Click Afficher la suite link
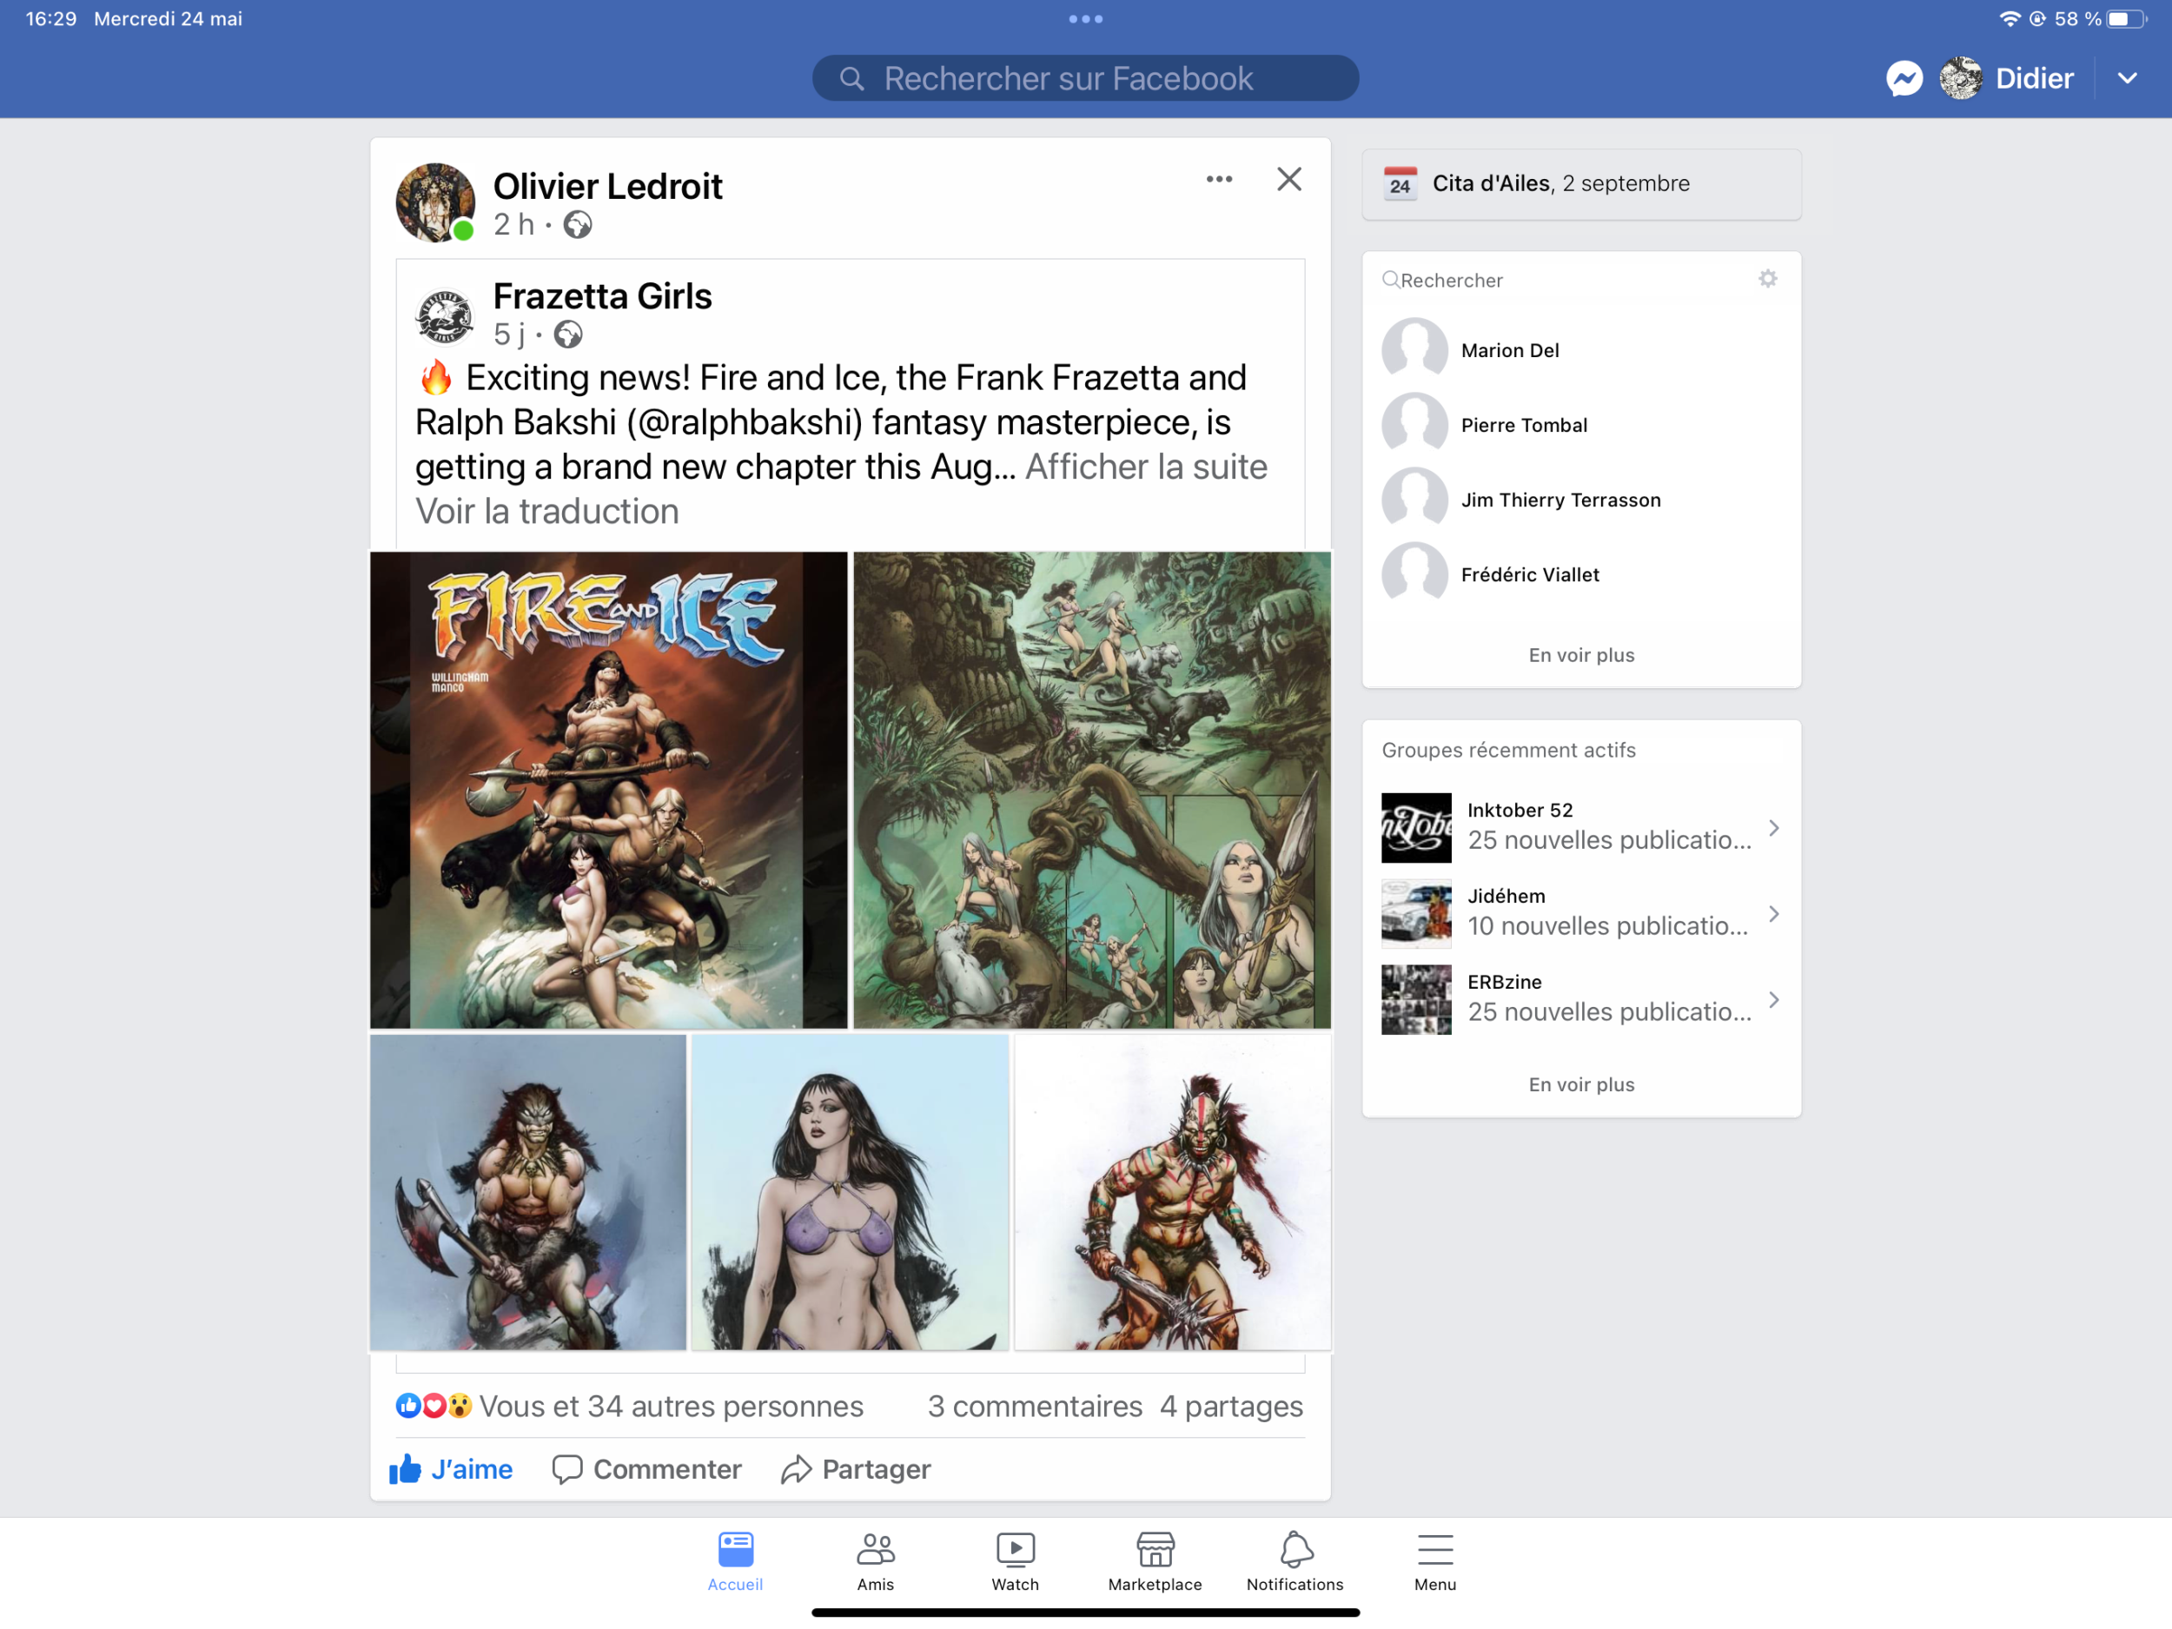The width and height of the screenshot is (2172, 1629). [1146, 467]
